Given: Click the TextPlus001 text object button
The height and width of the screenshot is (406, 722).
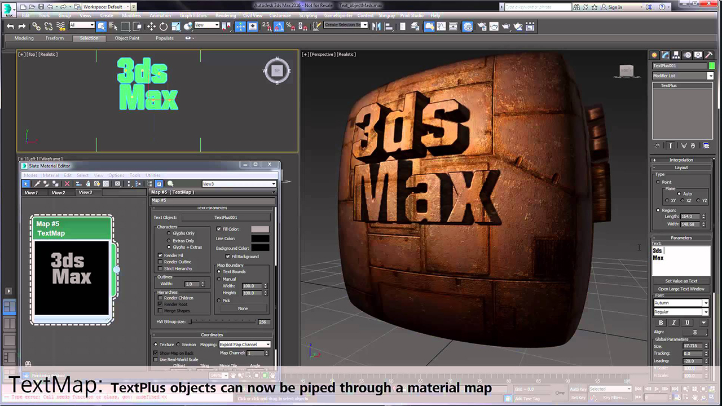Looking at the screenshot, I should tap(226, 218).
